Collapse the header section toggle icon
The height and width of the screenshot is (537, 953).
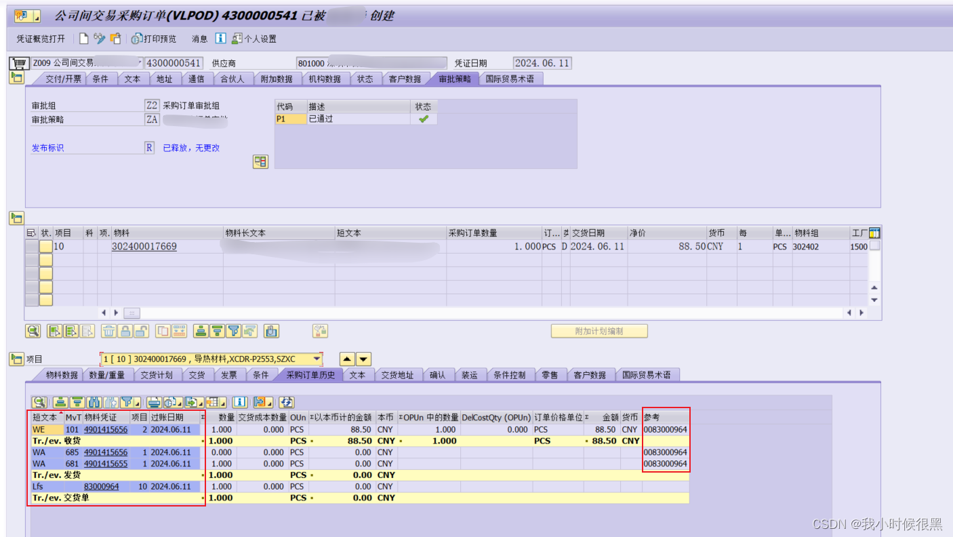click(x=16, y=79)
